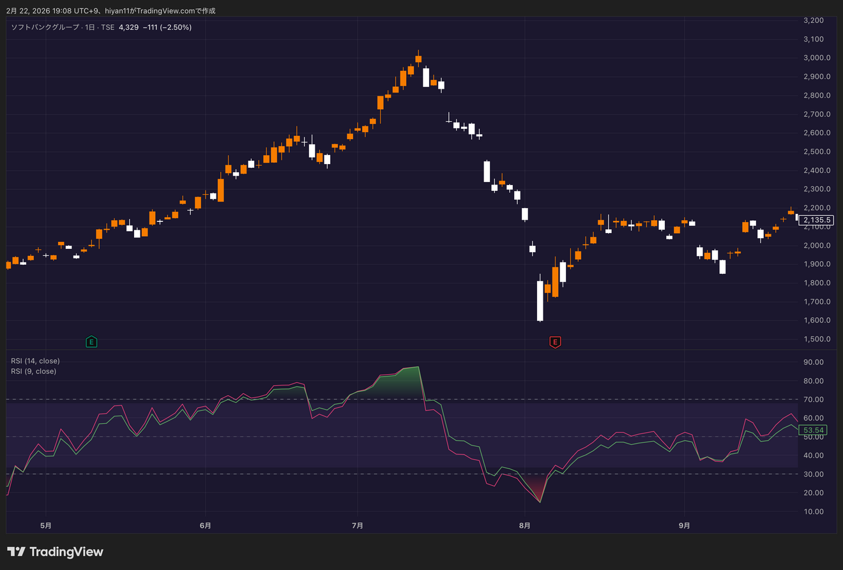Click the 1,800.0 price axis label
The height and width of the screenshot is (570, 843).
click(x=817, y=283)
